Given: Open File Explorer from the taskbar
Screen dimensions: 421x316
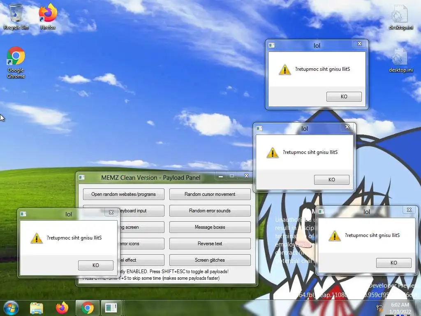Looking at the screenshot, I should (x=37, y=308).
